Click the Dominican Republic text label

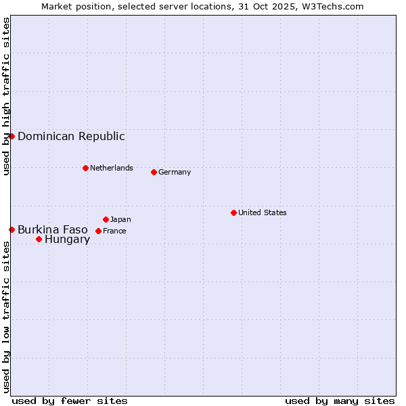pyautogui.click(x=71, y=136)
